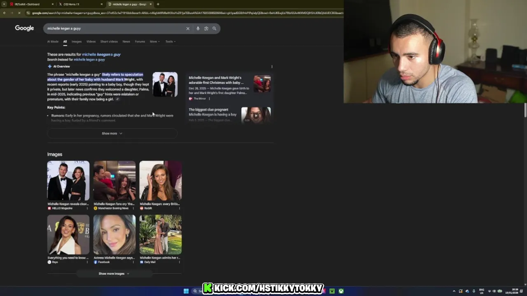Open three-dot menu beside The Mirror source
Viewport: 527px width, 296px height.
pos(209,99)
